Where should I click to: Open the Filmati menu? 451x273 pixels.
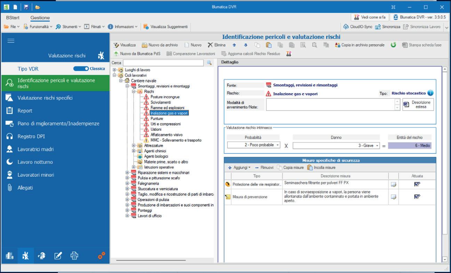[x=95, y=26]
